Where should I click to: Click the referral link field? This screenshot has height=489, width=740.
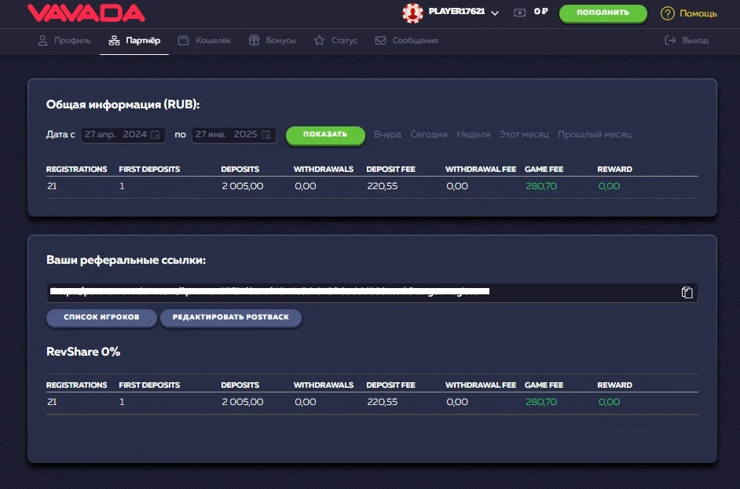pyautogui.click(x=372, y=293)
